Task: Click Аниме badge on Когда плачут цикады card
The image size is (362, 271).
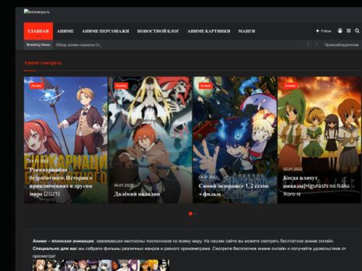Action: tap(290, 86)
